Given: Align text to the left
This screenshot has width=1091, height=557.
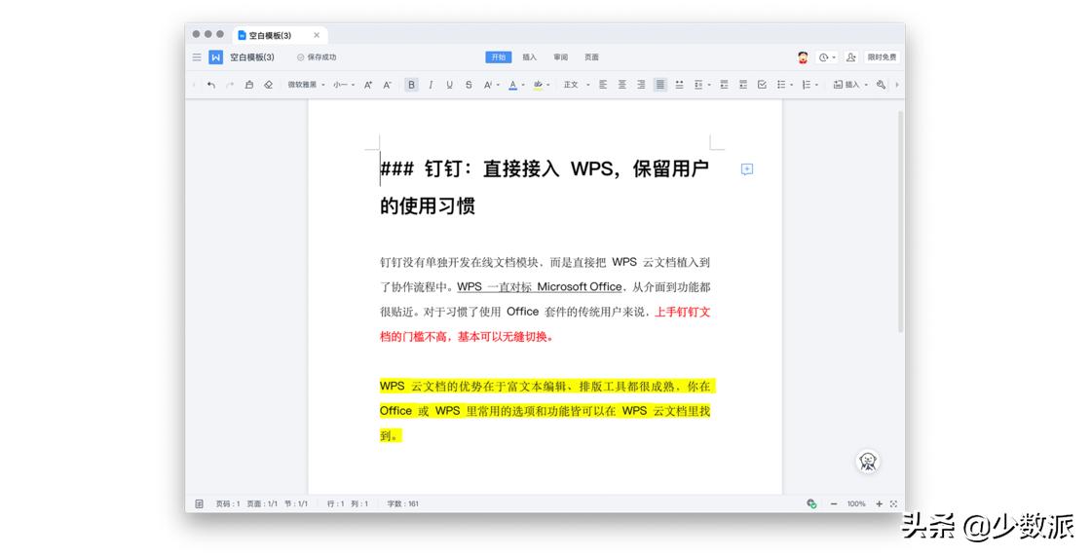Looking at the screenshot, I should 603,85.
